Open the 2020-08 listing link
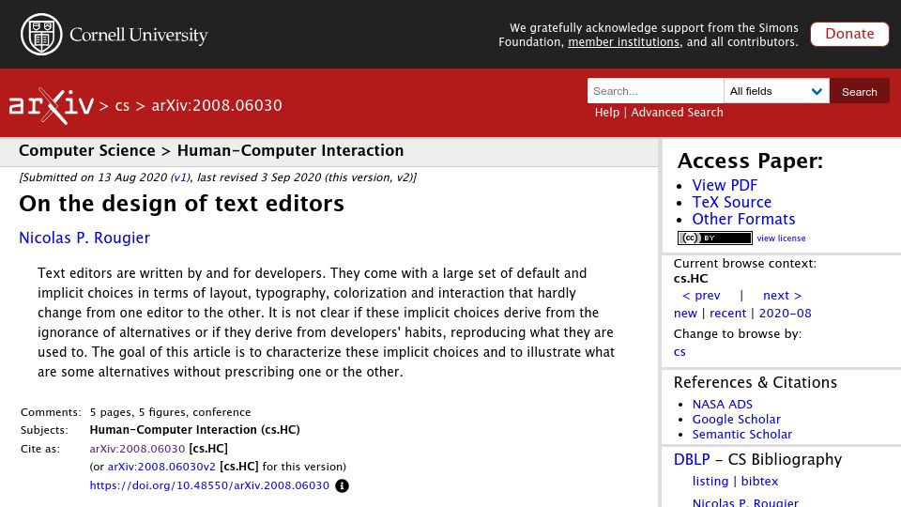The height and width of the screenshot is (507, 901). [785, 314]
